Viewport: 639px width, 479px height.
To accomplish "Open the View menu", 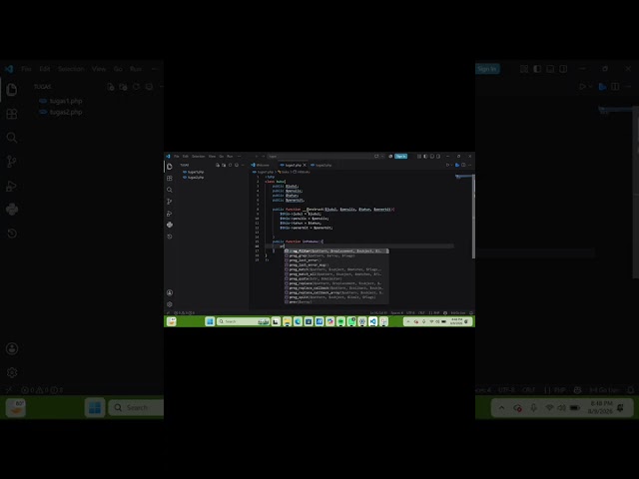I will click(212, 157).
